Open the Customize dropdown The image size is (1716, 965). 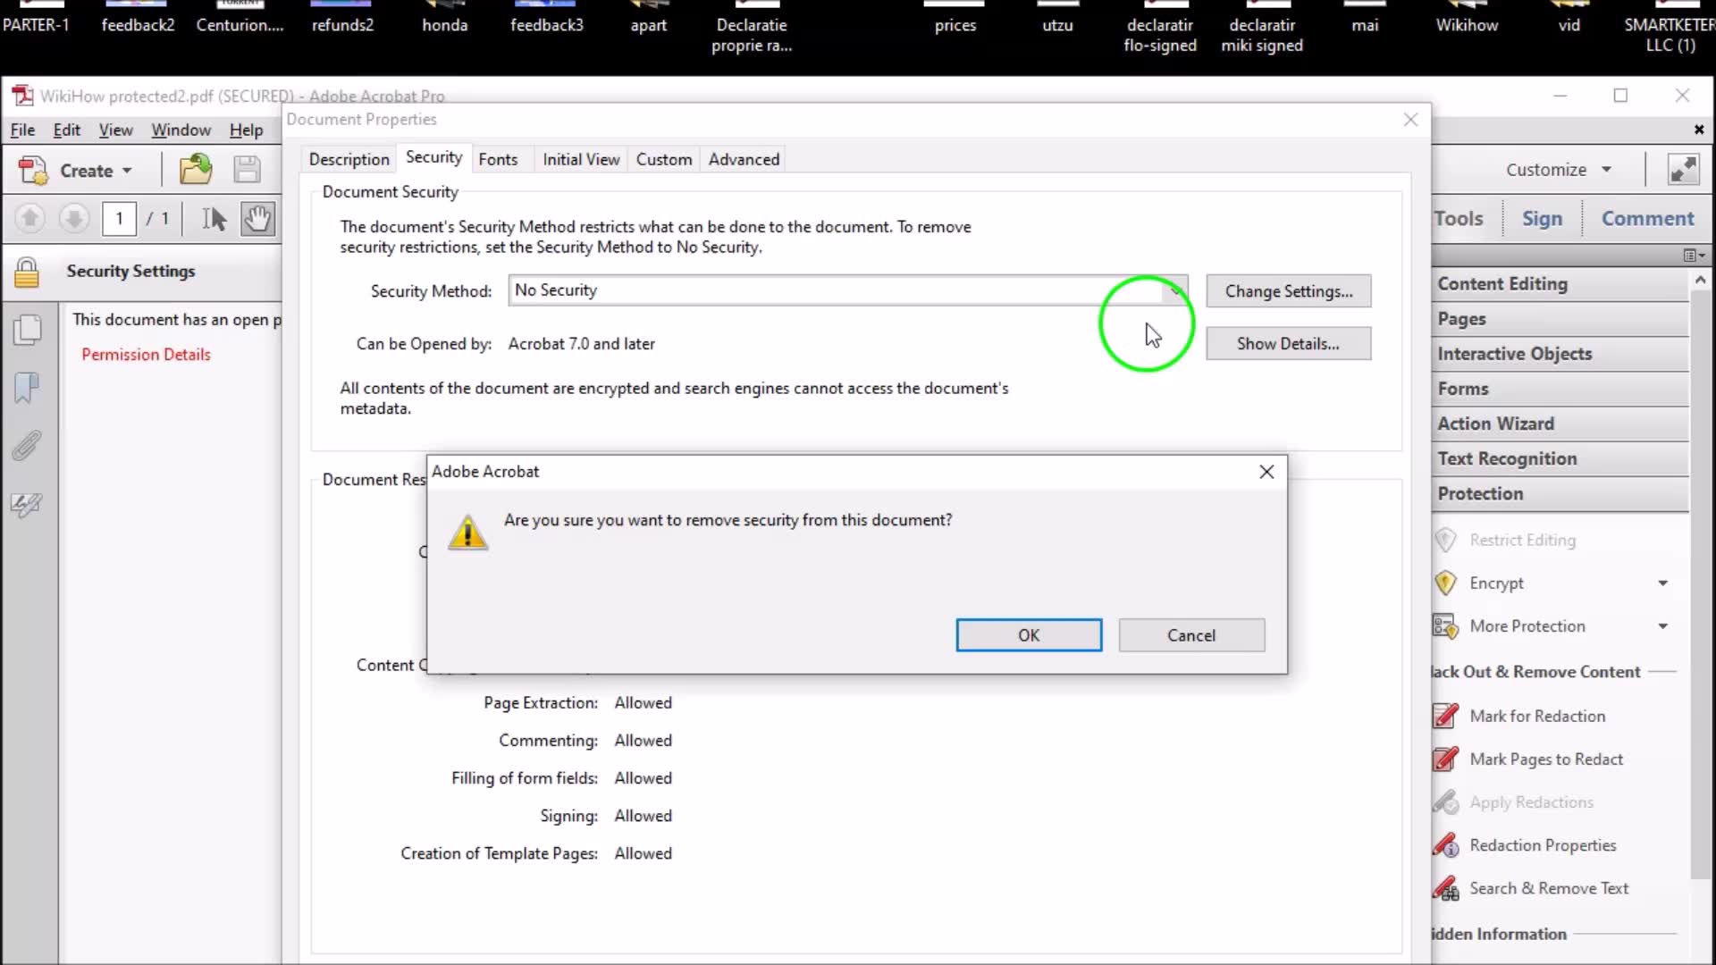click(1558, 170)
